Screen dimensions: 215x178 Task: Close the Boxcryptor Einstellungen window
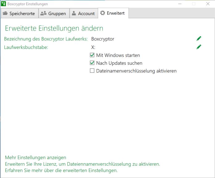point(208,4)
